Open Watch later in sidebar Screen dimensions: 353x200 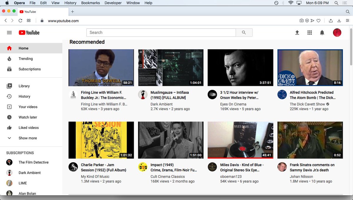[x=31, y=117]
